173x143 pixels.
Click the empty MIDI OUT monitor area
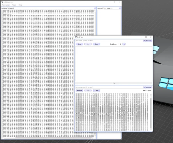[x=109, y=22]
